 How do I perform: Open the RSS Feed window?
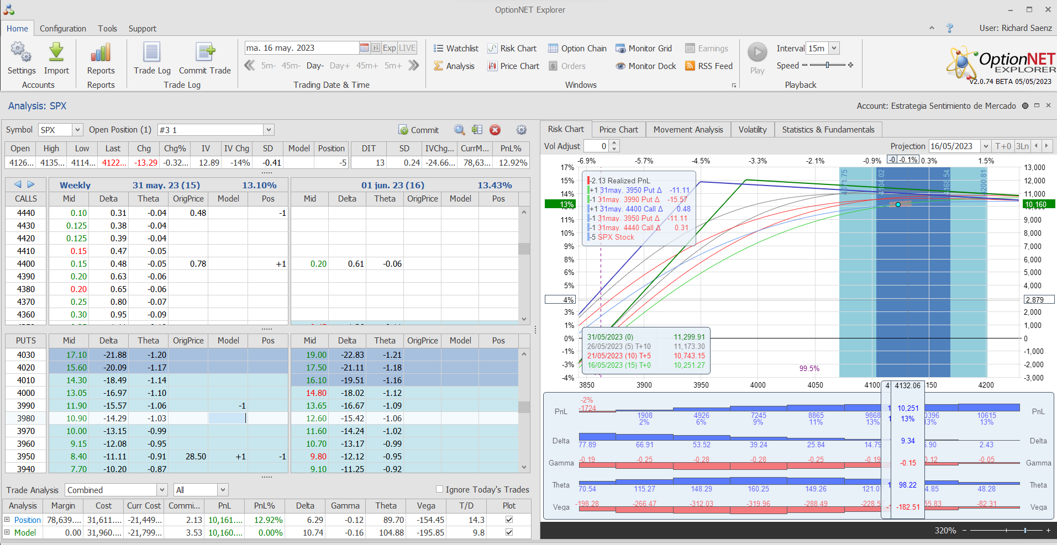coord(709,66)
